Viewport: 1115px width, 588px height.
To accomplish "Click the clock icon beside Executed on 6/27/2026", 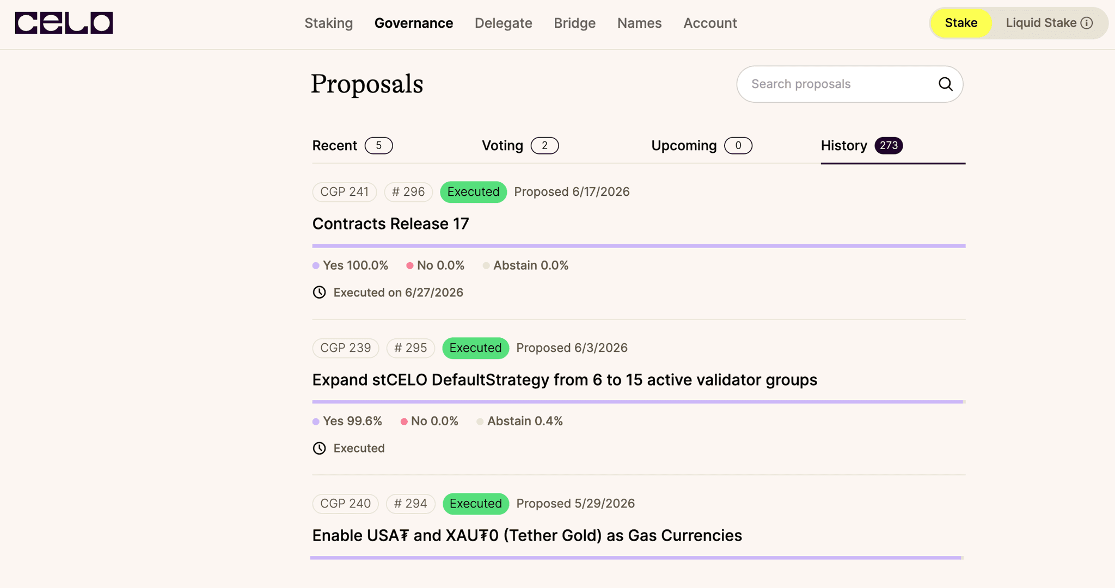I will pos(319,293).
